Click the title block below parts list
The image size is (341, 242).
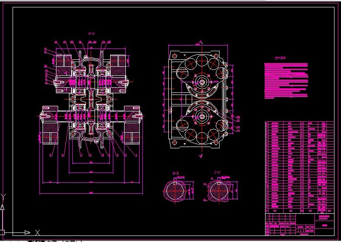[x=300, y=224]
